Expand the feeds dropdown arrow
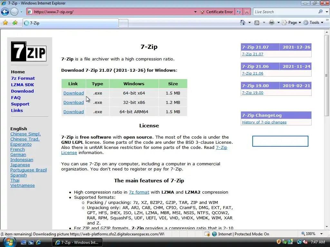 point(264,23)
